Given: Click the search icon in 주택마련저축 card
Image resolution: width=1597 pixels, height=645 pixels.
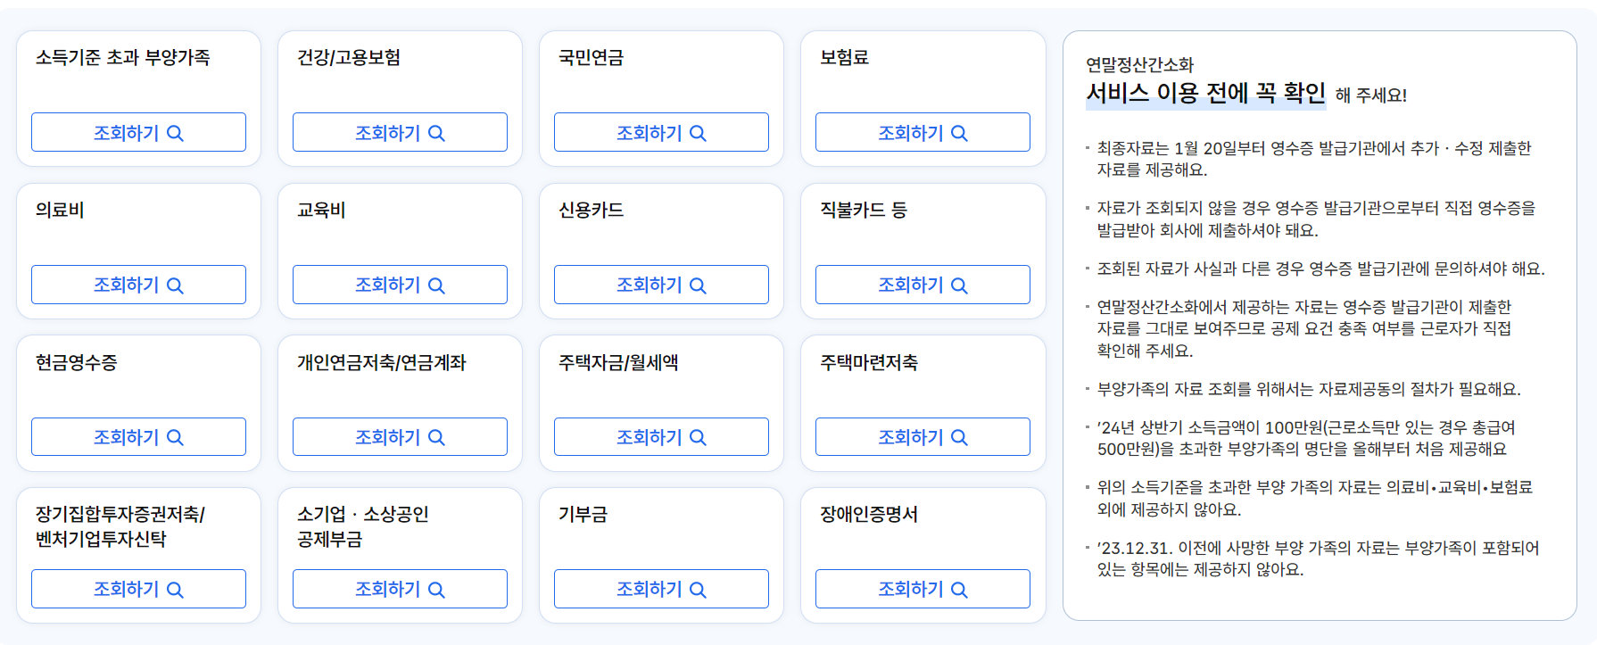Looking at the screenshot, I should pos(962,436).
